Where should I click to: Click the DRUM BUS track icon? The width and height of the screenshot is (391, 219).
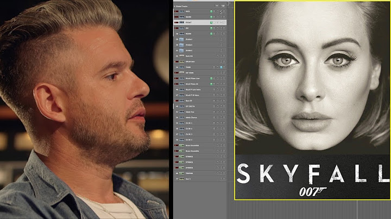tap(181, 61)
